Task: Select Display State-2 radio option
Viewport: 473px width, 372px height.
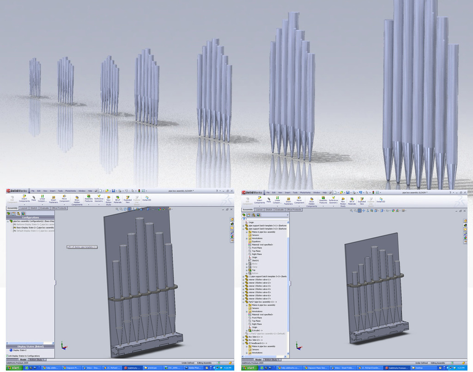Action: [x=11, y=350]
